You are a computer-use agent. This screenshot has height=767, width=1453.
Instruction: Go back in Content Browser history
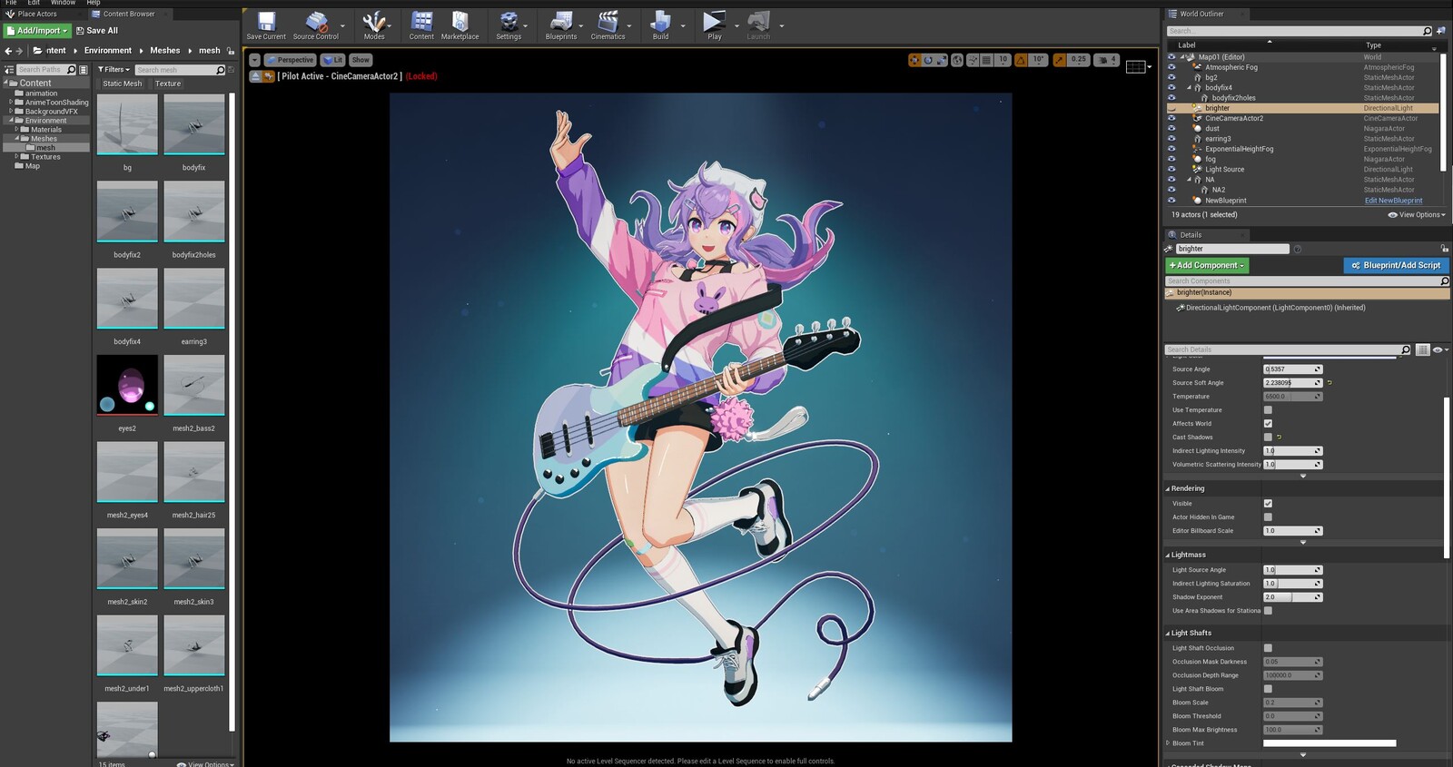(x=8, y=51)
